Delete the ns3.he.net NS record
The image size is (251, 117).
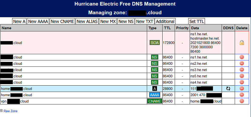click(x=242, y=70)
